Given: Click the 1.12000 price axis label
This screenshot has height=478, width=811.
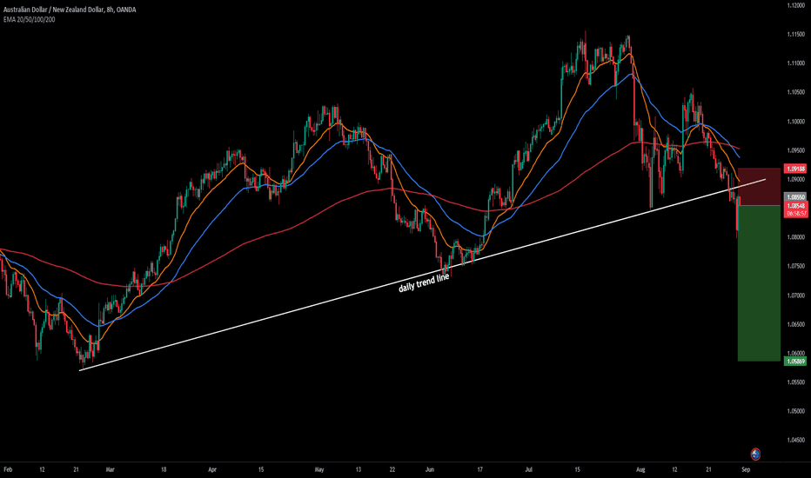Looking at the screenshot, I should click(796, 5).
